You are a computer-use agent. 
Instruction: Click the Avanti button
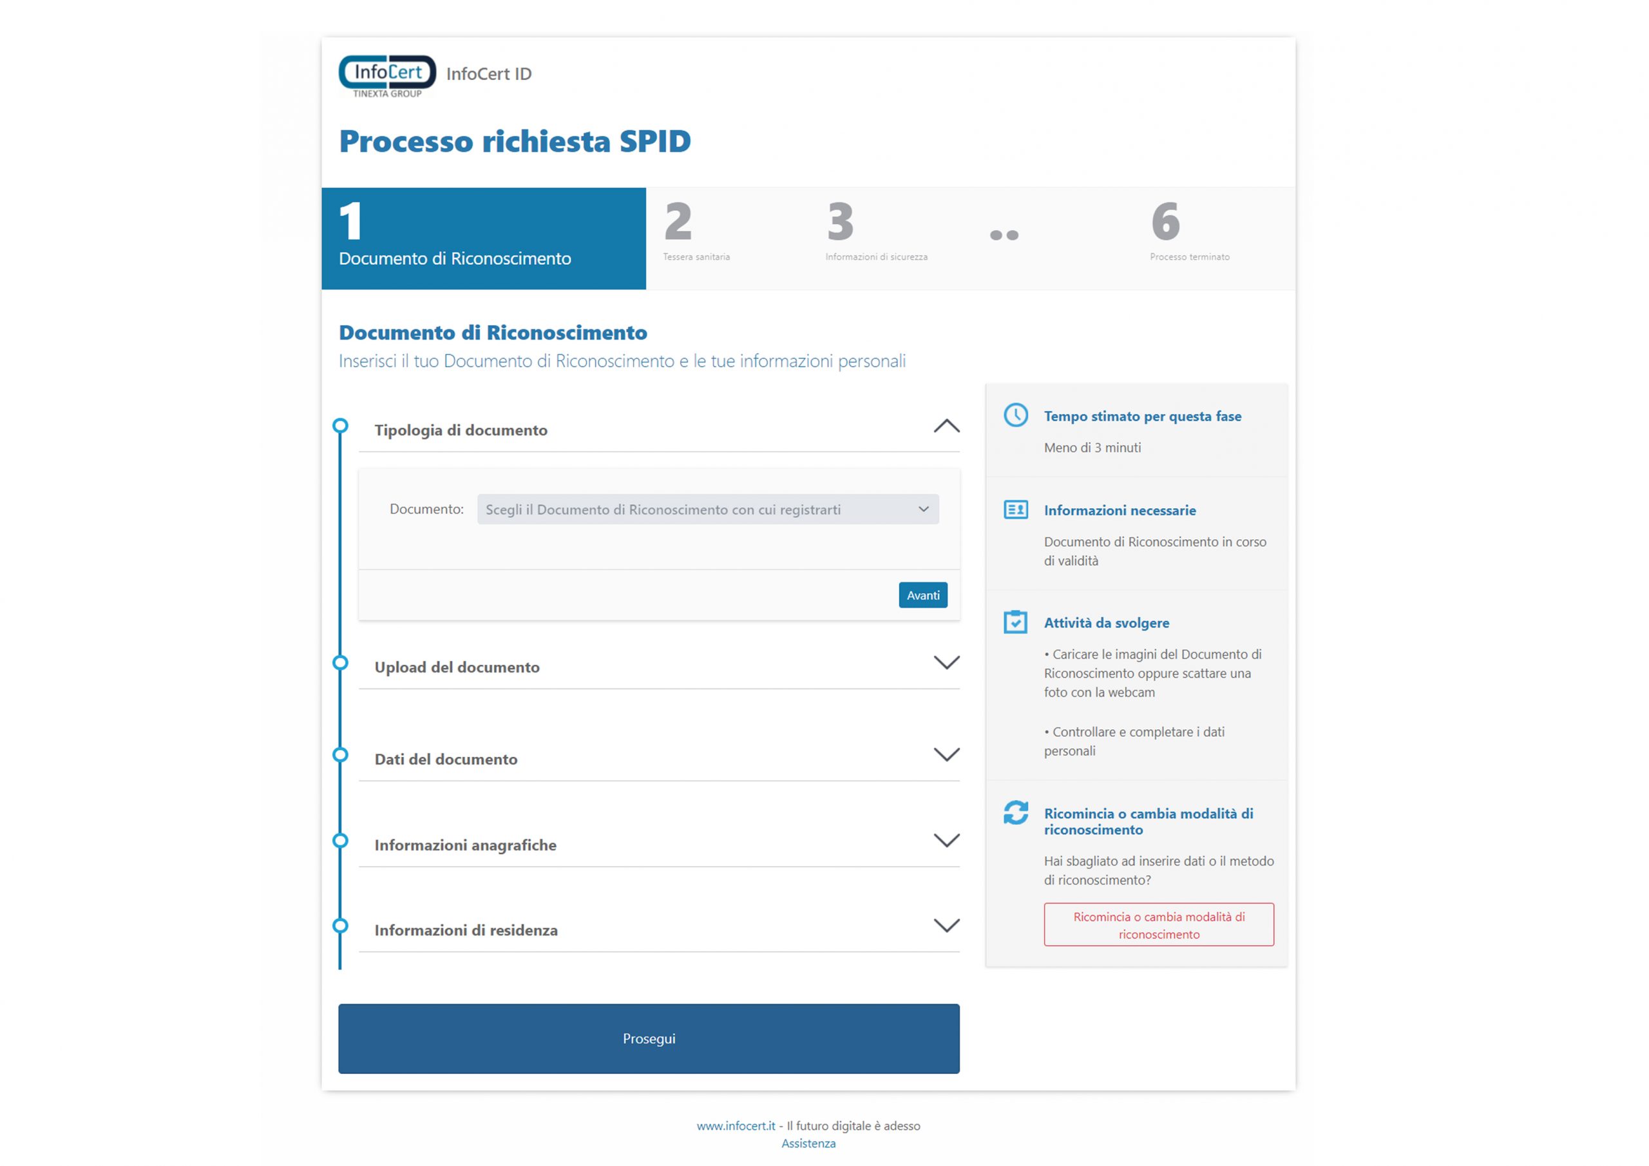[x=922, y=595]
